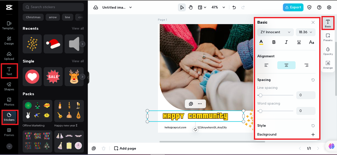The image size is (337, 155).
Task: Open the text color picker
Action: pos(261,42)
